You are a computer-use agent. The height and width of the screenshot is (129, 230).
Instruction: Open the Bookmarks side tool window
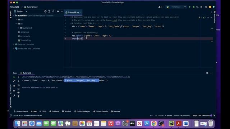click(x=10, y=102)
